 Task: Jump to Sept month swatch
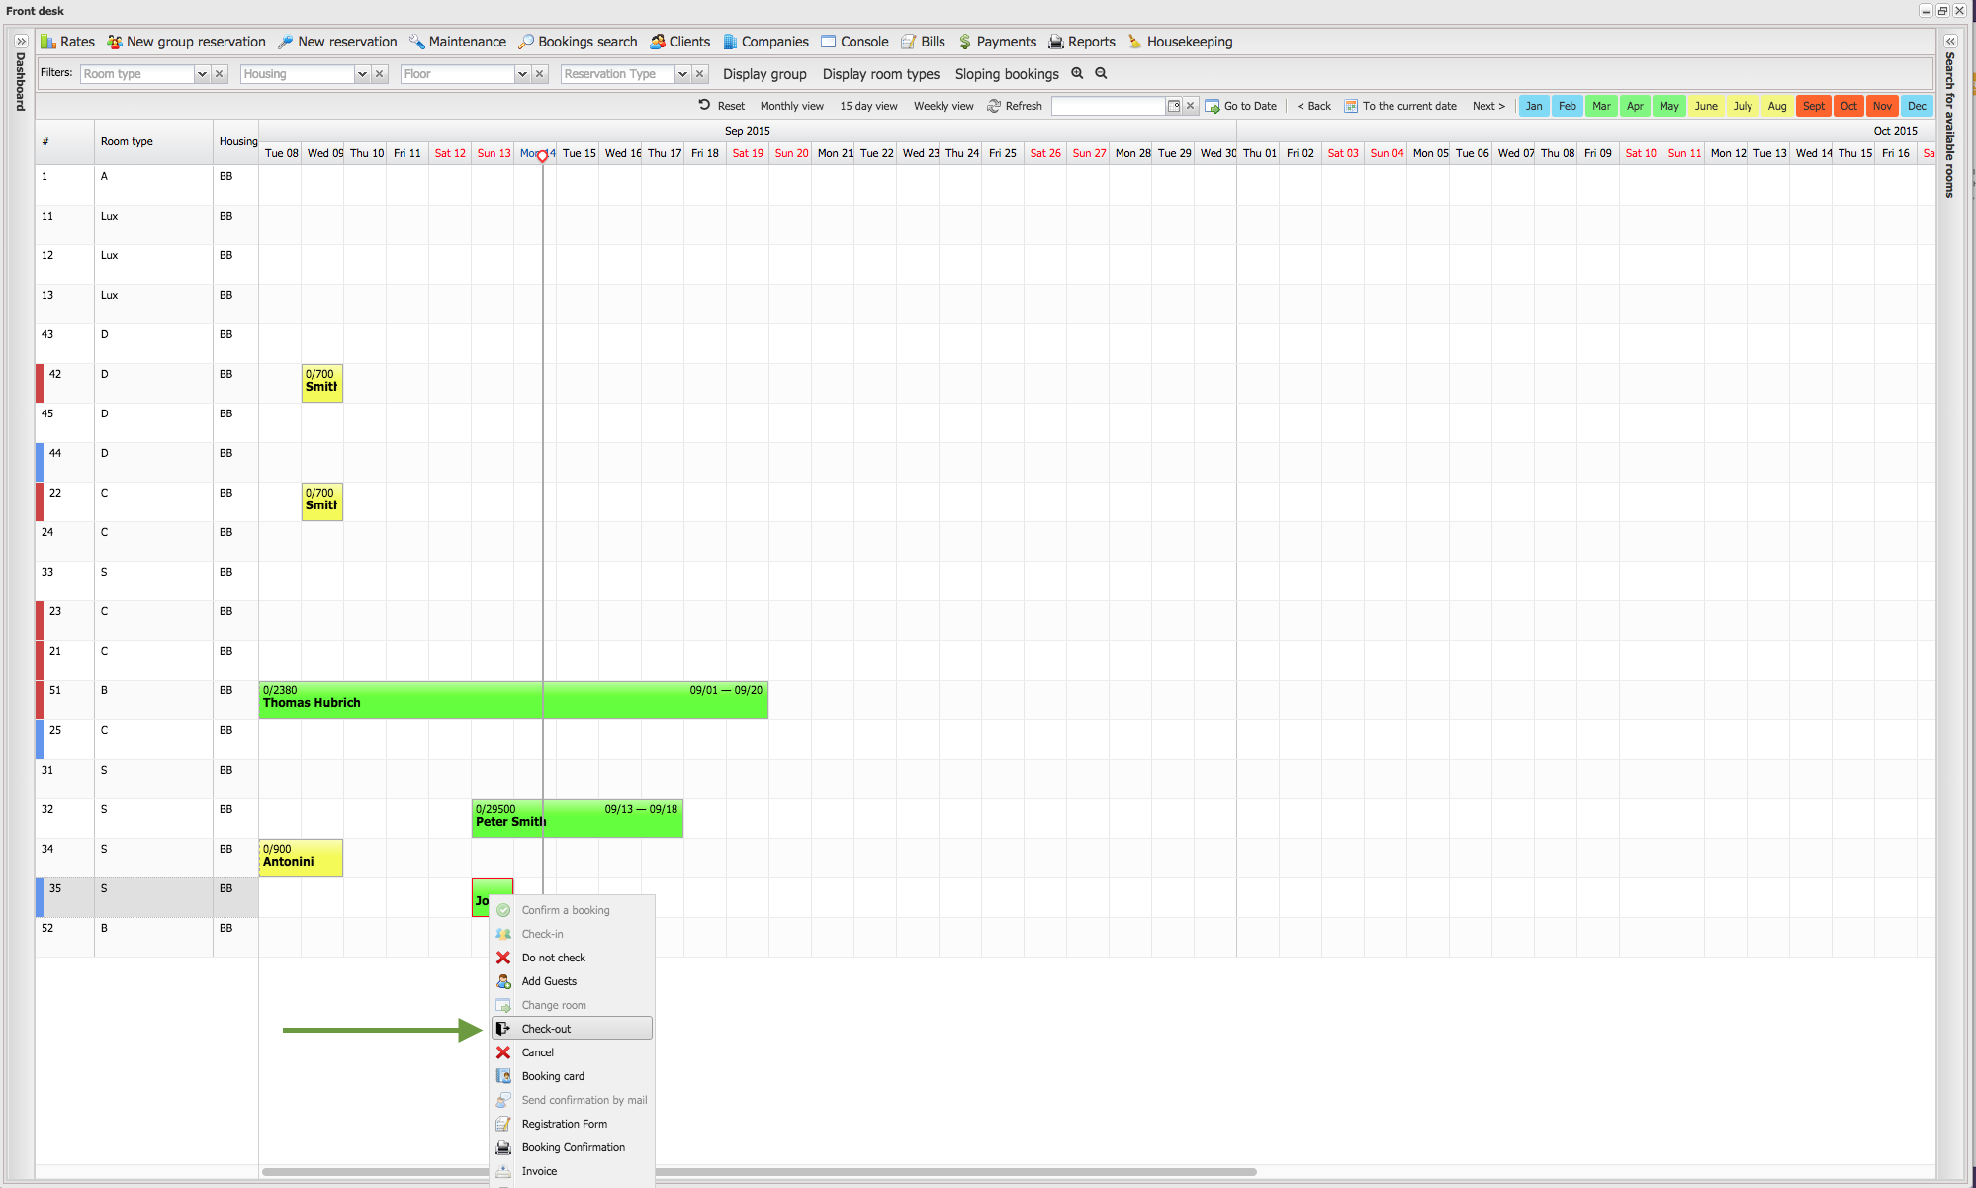pyautogui.click(x=1813, y=106)
